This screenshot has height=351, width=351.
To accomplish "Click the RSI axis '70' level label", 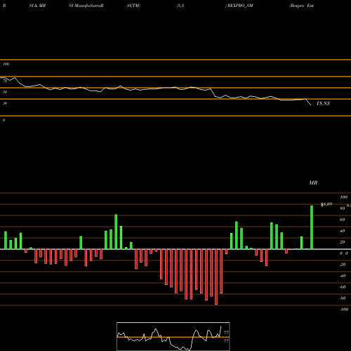I will (x=5, y=81).
